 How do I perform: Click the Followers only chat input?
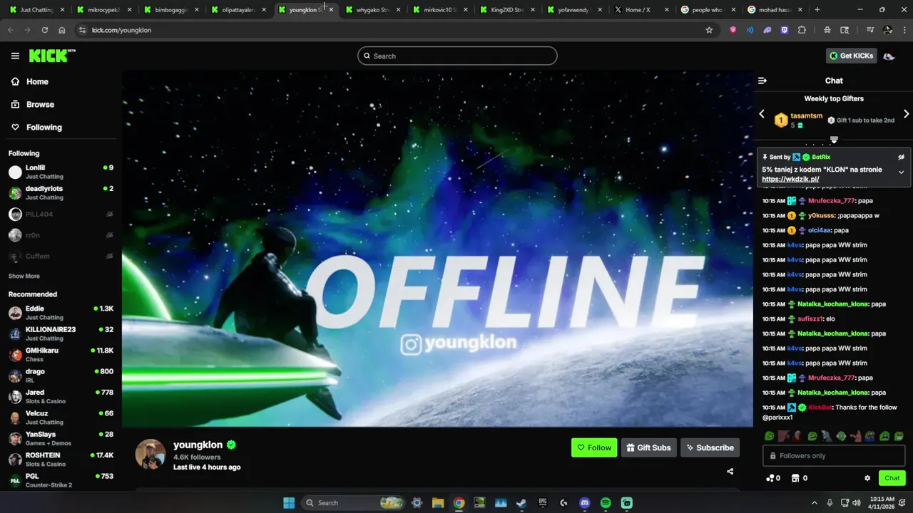834,455
